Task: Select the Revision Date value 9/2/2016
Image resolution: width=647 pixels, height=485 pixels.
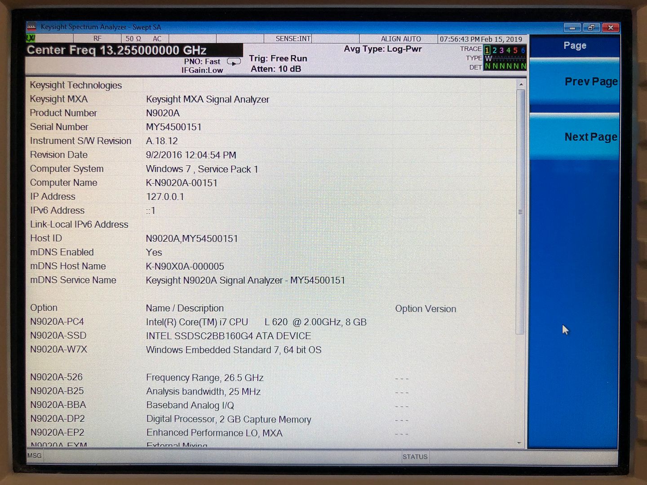Action: click(191, 155)
